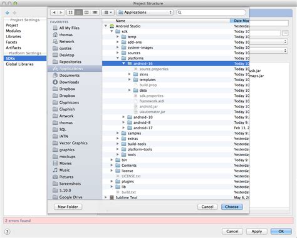
Task: Expand the skins folder
Action: [129, 74]
